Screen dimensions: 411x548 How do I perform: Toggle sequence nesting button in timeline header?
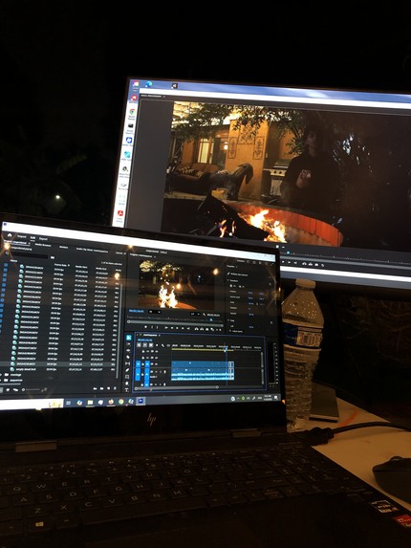click(139, 345)
